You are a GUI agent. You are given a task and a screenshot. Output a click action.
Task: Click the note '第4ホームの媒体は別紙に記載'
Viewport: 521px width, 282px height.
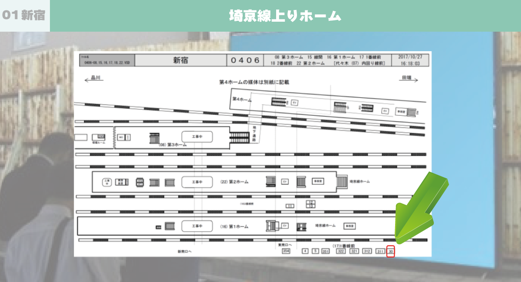pyautogui.click(x=254, y=82)
